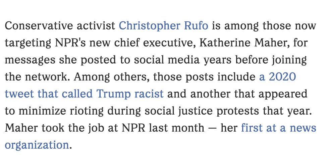Select position at the word "messages"
This screenshot has width=330, height=167.
[30, 60]
